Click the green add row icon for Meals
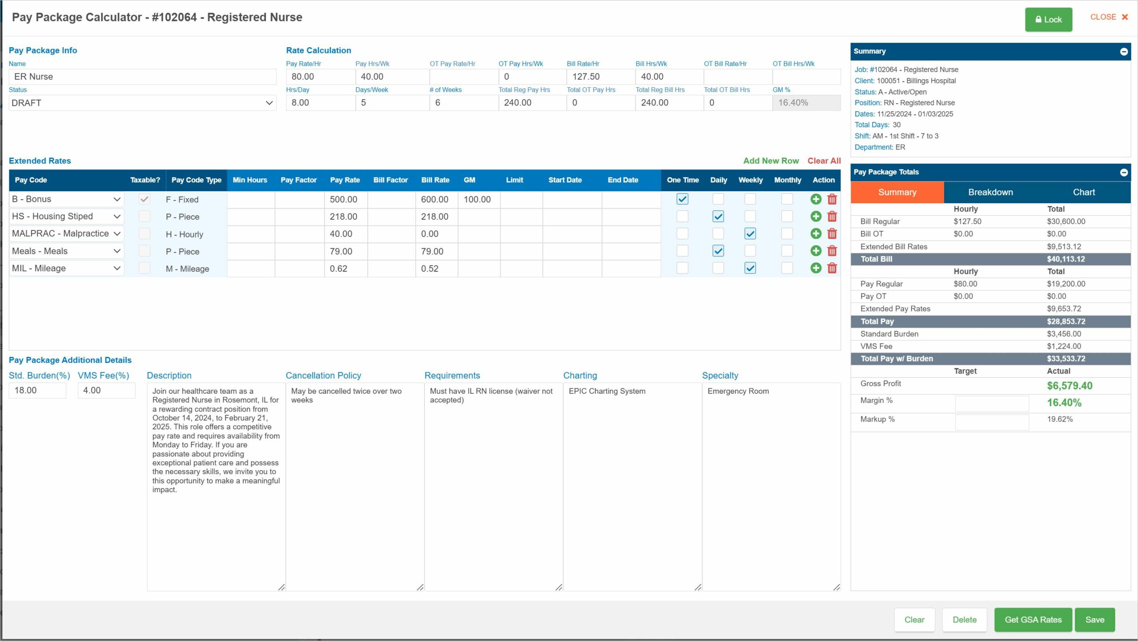Viewport: 1138px width, 641px height. point(817,250)
